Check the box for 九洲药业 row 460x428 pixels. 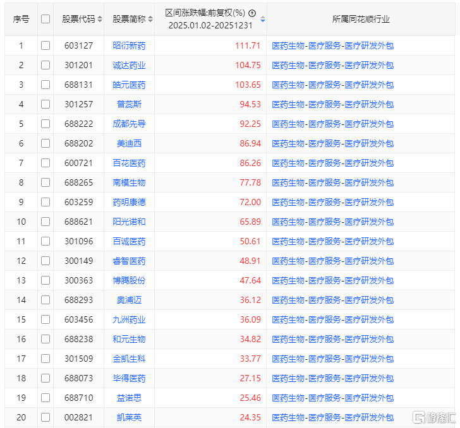[45, 319]
